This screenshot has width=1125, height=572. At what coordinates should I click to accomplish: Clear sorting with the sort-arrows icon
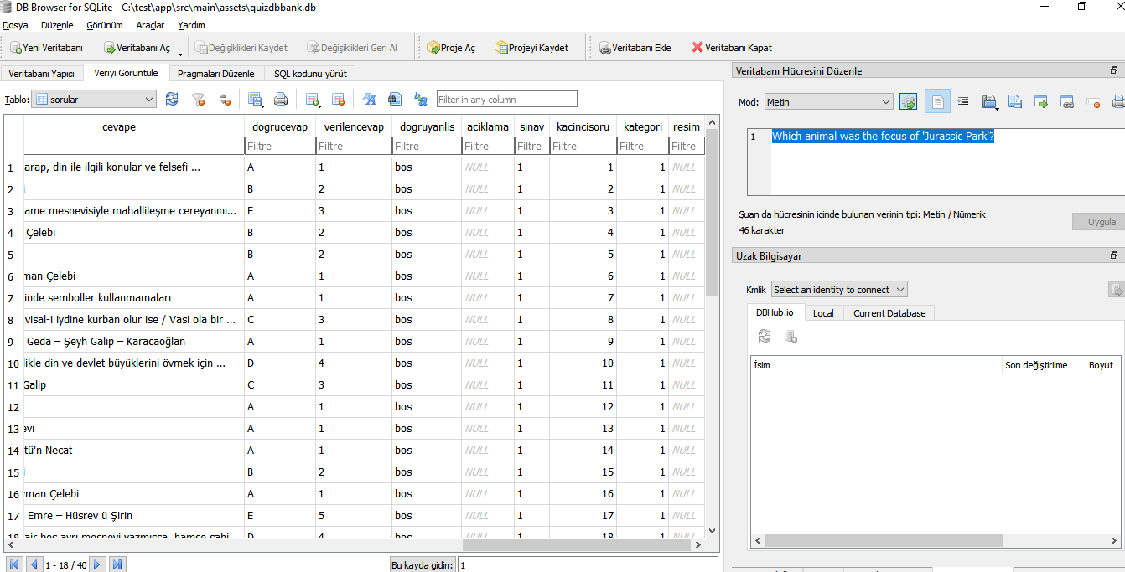[225, 99]
